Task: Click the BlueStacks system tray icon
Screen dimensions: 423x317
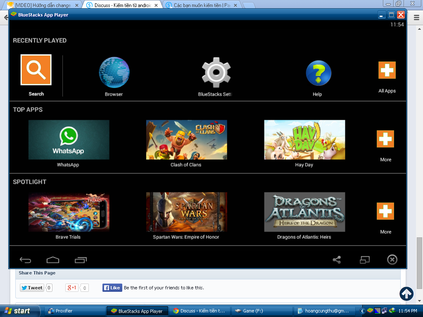Action: pos(370,311)
